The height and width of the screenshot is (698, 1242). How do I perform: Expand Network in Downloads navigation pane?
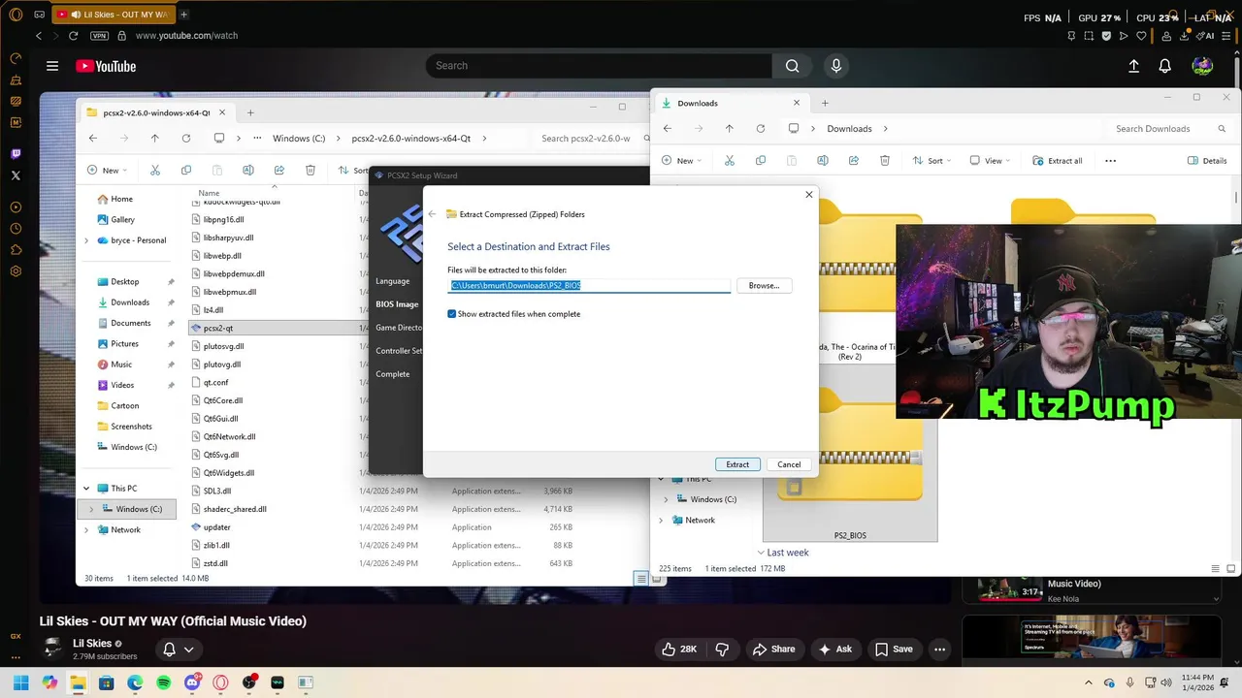pyautogui.click(x=661, y=521)
